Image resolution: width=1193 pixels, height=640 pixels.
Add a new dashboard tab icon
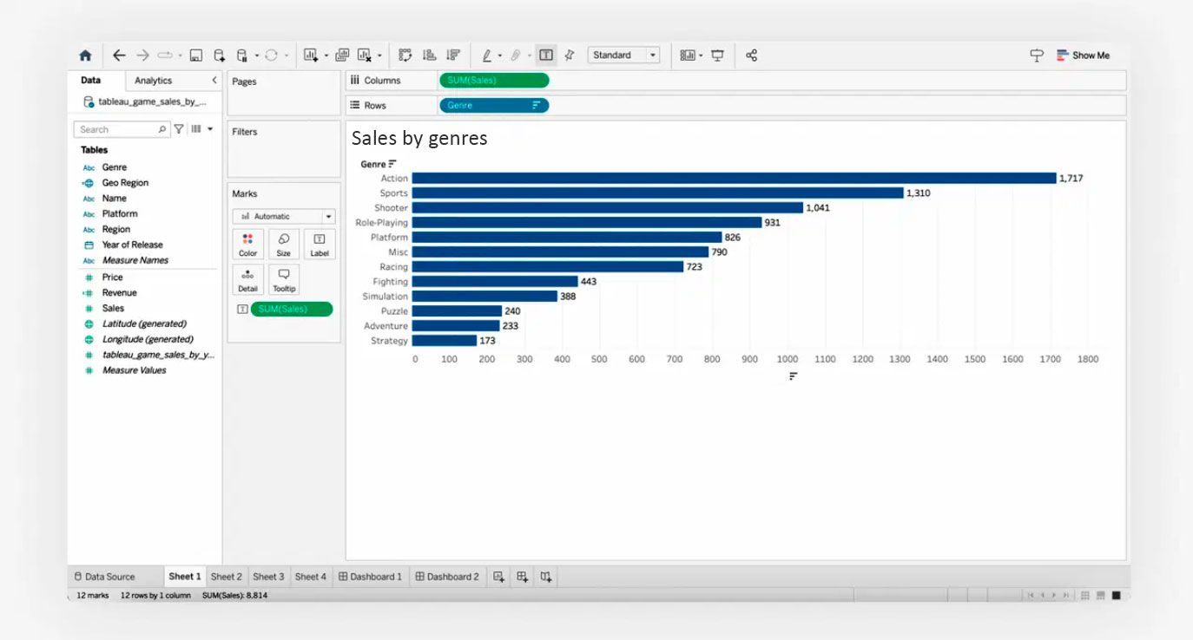[x=522, y=577]
